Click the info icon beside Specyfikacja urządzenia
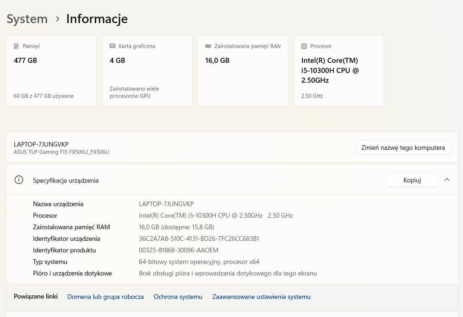 (x=19, y=180)
